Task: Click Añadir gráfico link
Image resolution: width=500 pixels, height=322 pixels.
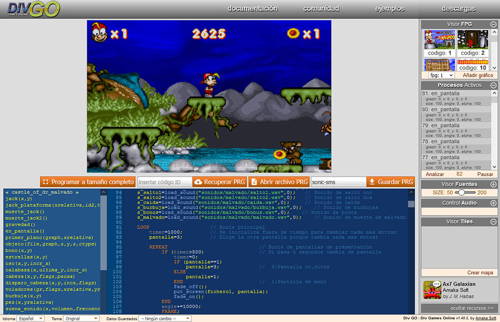Action: tap(477, 76)
